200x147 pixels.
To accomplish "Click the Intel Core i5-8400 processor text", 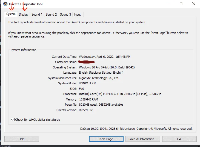I will pyautogui.click(x=120, y=94).
